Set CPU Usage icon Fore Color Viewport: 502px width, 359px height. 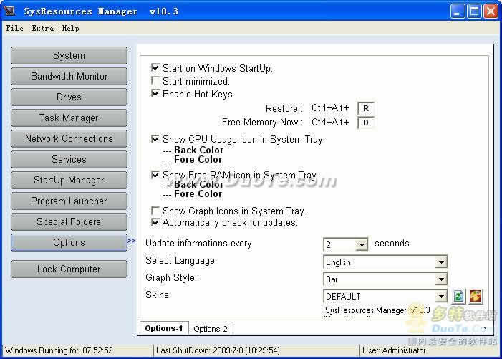[198, 160]
